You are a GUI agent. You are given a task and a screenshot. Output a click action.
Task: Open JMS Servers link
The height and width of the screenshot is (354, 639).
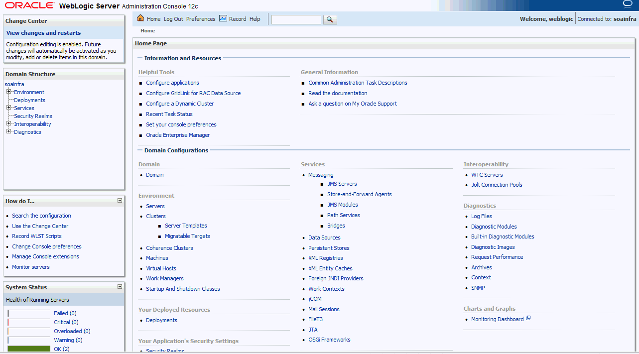pos(342,184)
